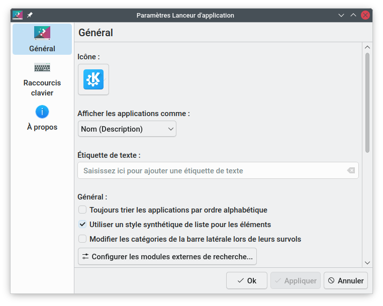Click the scroll up arrow of the settings pane
Viewport: 383px width, 306px height.
(x=367, y=47)
